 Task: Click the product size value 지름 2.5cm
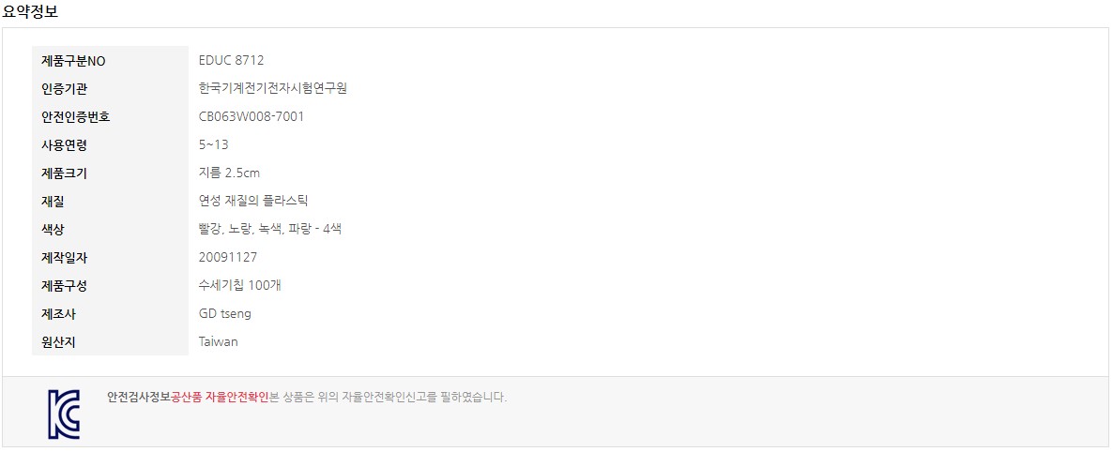(x=231, y=173)
